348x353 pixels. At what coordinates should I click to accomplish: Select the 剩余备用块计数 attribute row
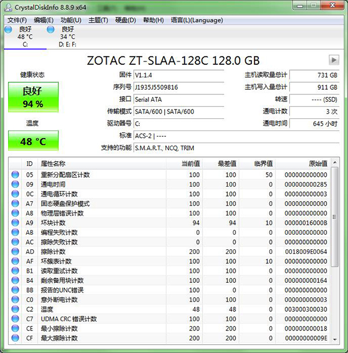pyautogui.click(x=170, y=281)
